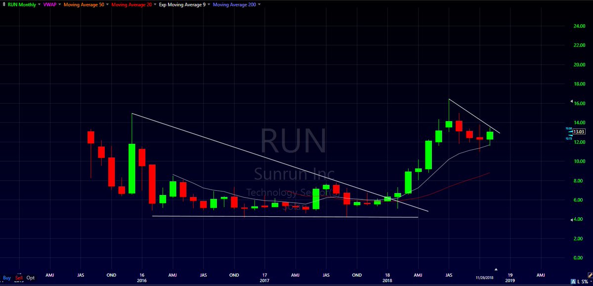This screenshot has height=286, width=593.
Task: Toggle the A auto-scale button
Action: pyautogui.click(x=573, y=282)
